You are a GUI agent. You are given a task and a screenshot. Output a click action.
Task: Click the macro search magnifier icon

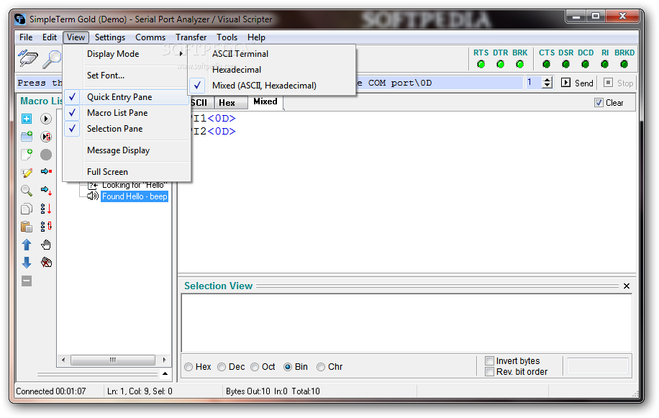pyautogui.click(x=27, y=191)
